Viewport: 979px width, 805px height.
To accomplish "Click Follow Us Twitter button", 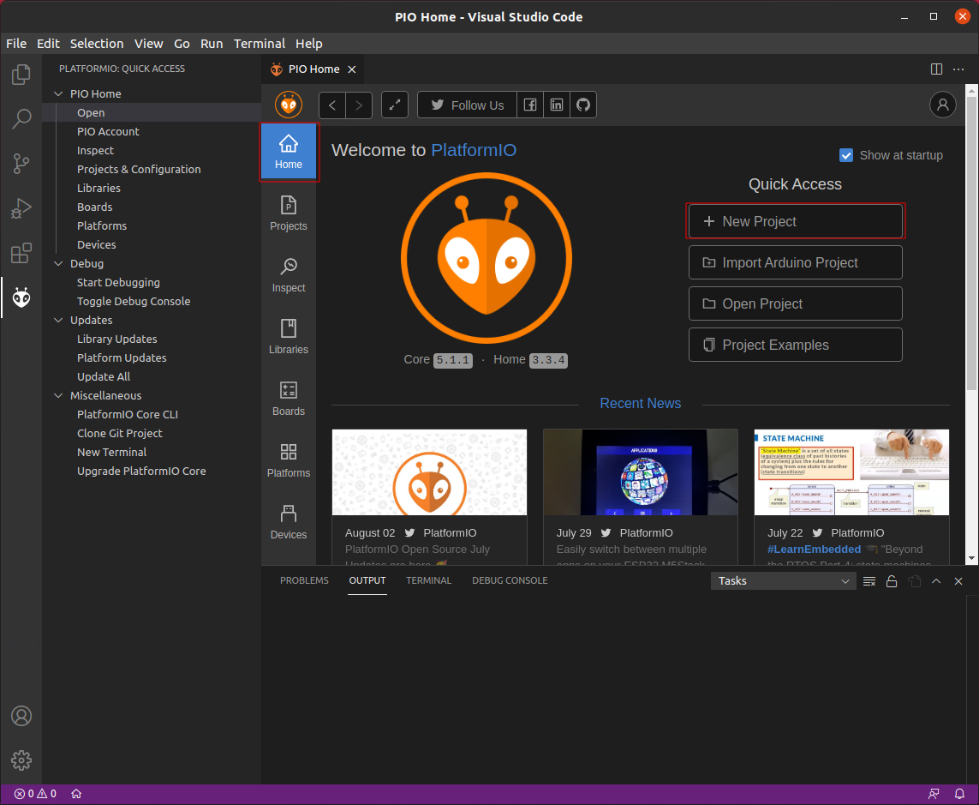I will [467, 105].
